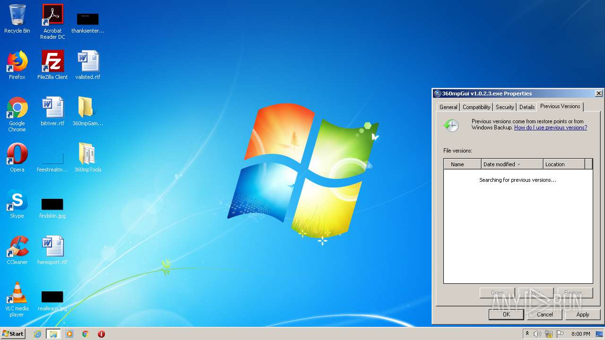Viewport: 605px width, 340px height.
Task: Select the thanksenter file icon
Action: coord(88,23)
